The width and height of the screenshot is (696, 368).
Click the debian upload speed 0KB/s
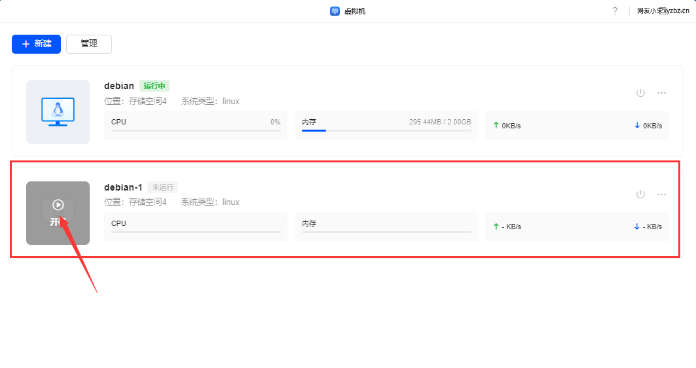tap(511, 126)
